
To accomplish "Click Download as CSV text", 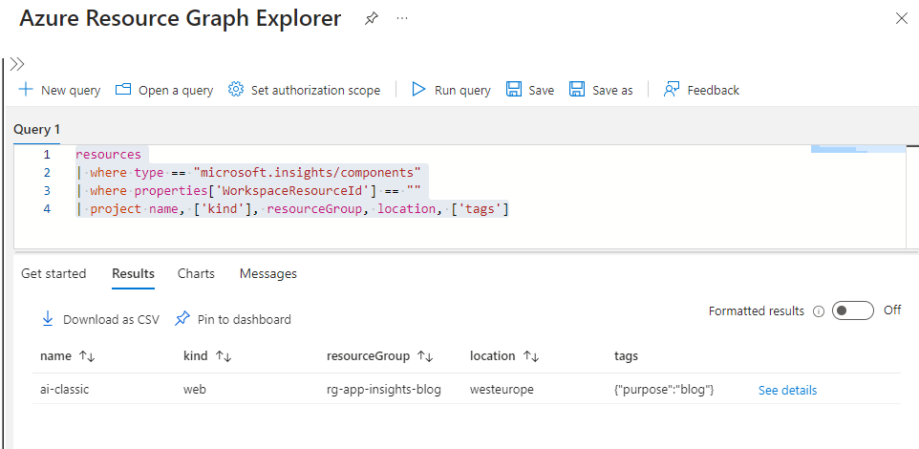I will pyautogui.click(x=111, y=319).
